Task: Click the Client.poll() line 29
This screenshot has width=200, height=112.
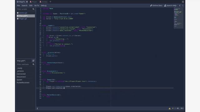Action: click(x=52, y=56)
